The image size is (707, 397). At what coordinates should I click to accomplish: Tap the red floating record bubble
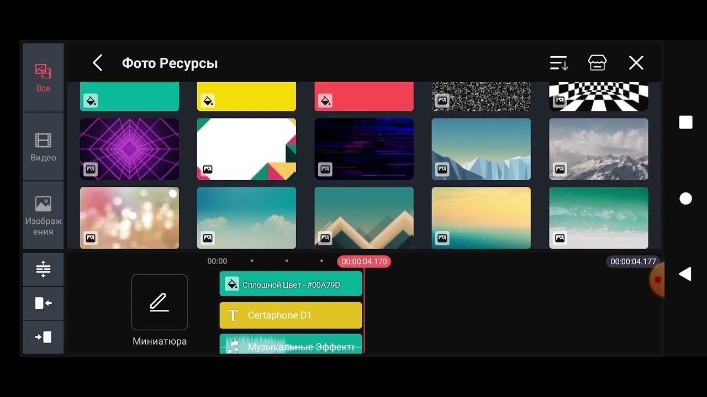pos(657,280)
